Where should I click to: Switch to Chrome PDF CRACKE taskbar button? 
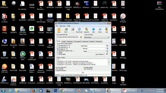(67, 91)
